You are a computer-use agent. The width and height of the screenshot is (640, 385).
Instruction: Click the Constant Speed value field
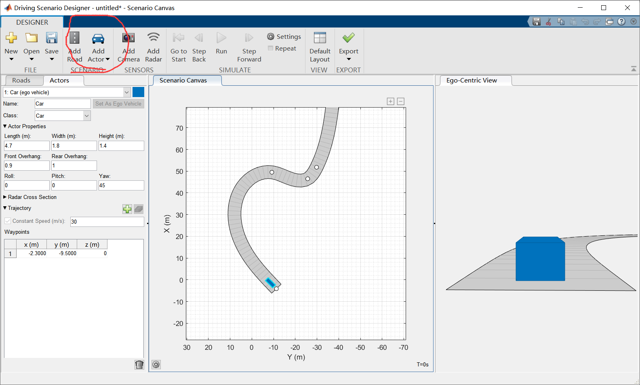point(107,222)
